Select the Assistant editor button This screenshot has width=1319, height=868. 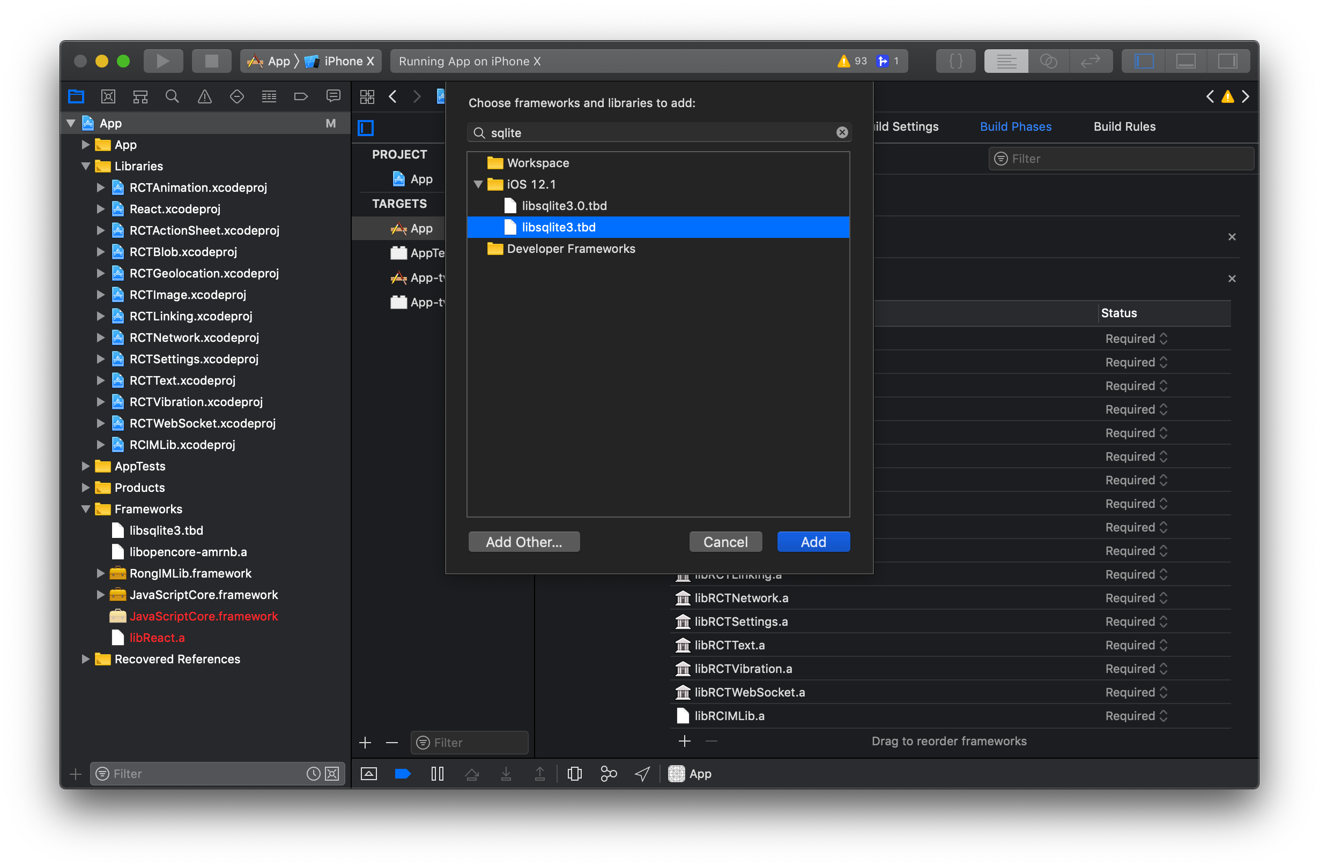(1049, 61)
